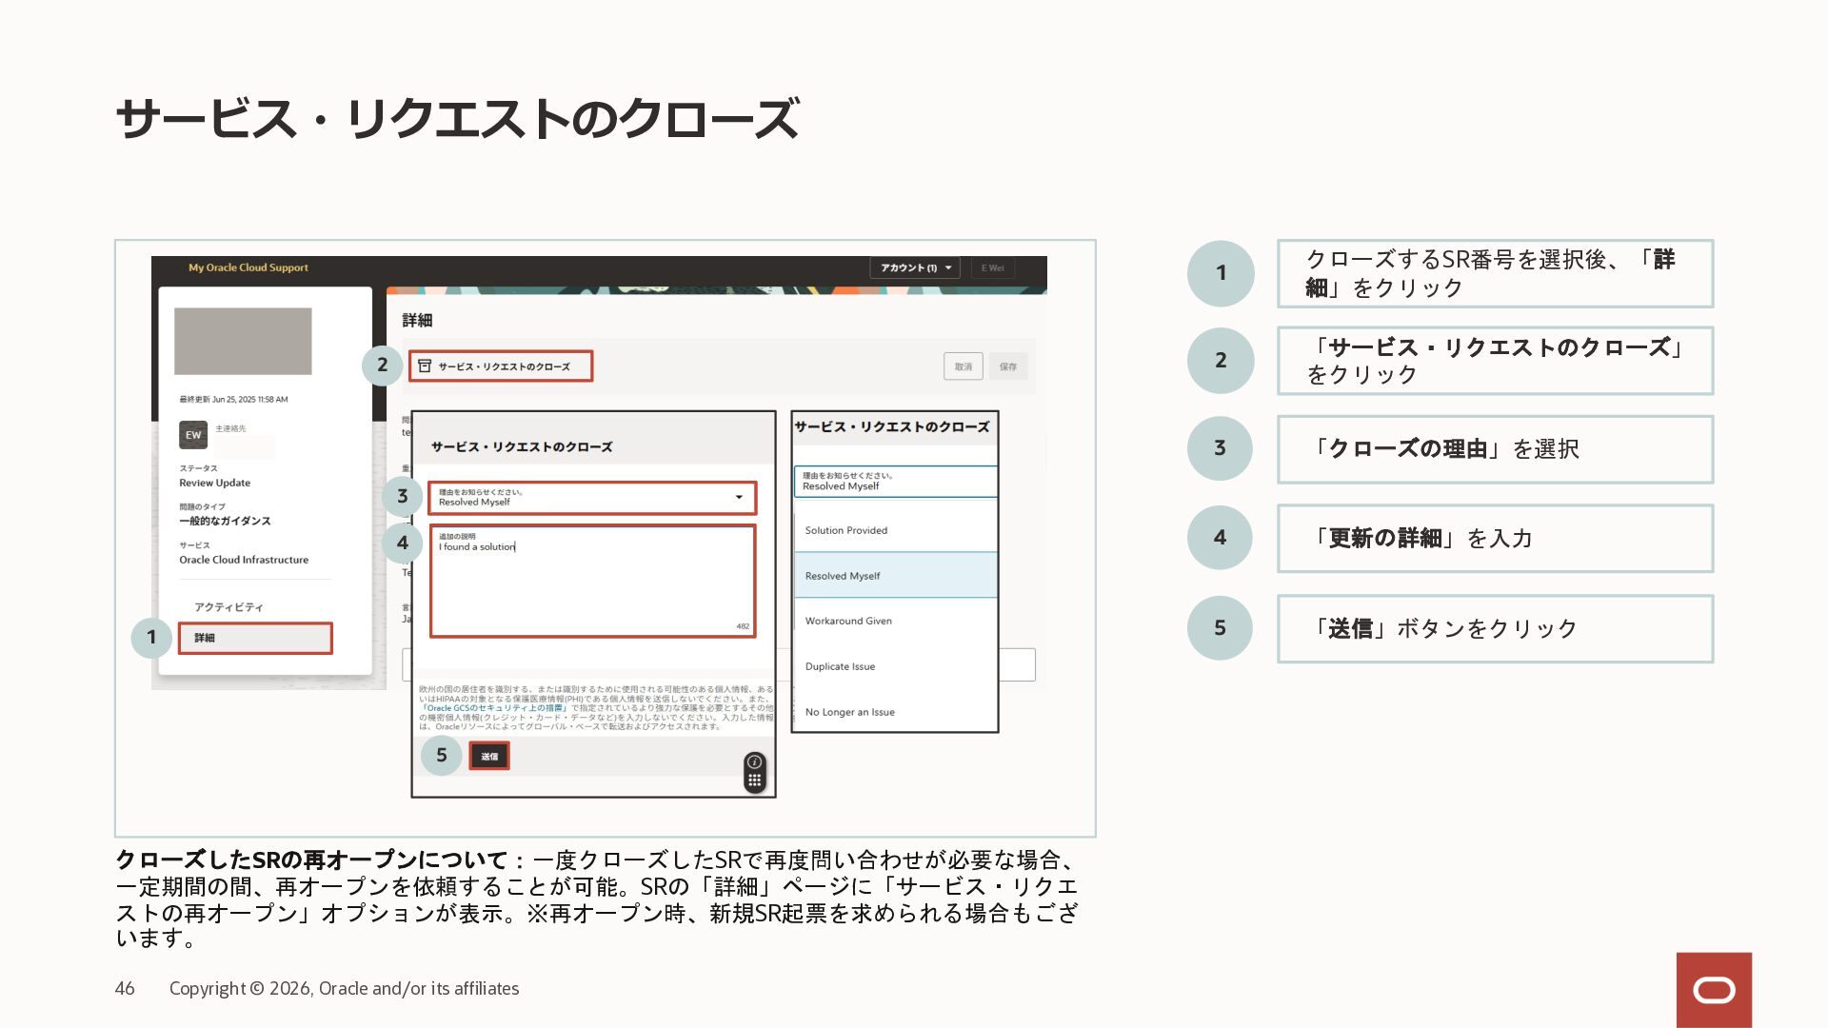Choose Workaround Given from the list
1828x1028 pixels.
pyautogui.click(x=848, y=621)
